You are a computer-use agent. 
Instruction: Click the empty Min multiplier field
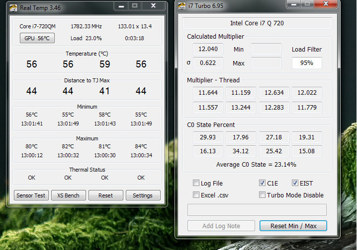(266, 49)
